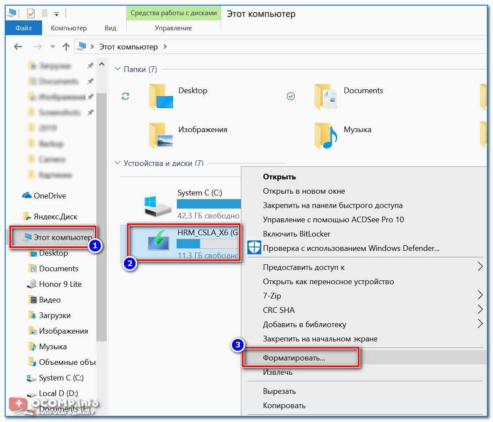Click the Back navigation arrow
This screenshot has width=493, height=422.
[x=18, y=47]
